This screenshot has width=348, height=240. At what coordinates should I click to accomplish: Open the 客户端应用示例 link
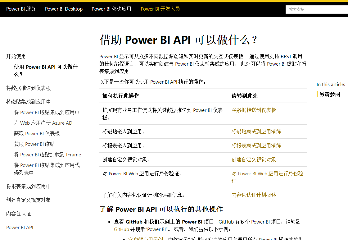click(146, 239)
